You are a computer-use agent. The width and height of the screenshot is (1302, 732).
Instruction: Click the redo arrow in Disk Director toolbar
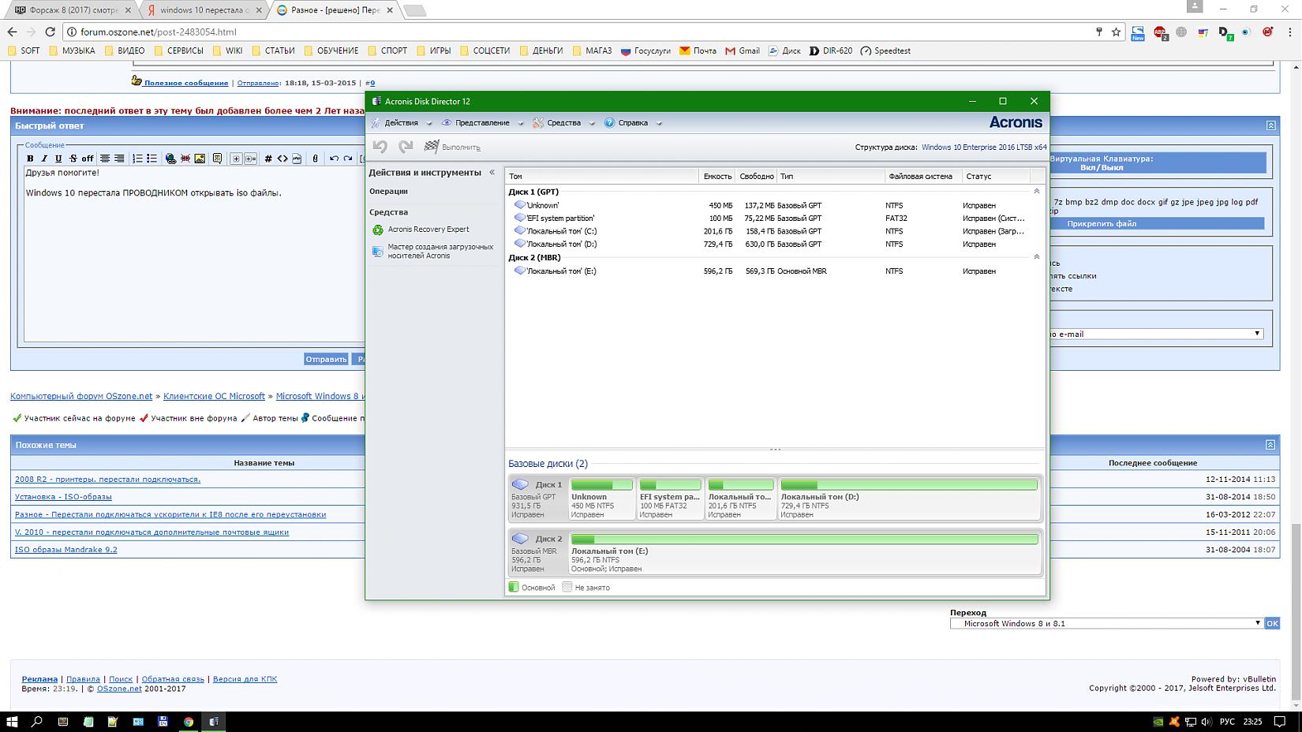[x=406, y=147]
